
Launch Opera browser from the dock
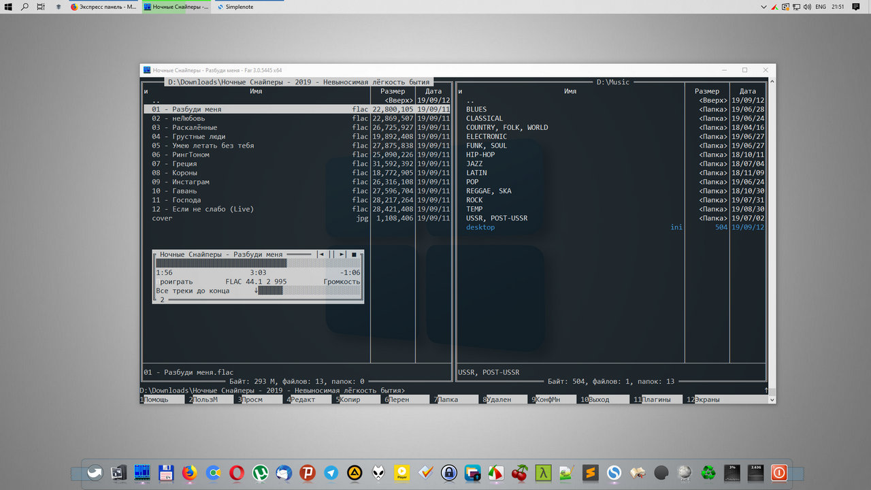[237, 472]
